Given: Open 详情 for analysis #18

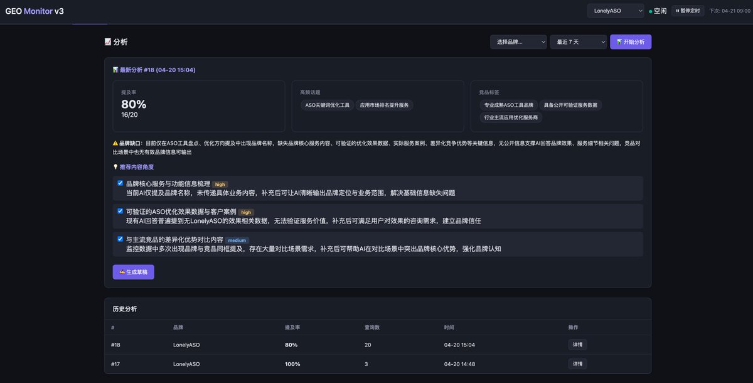Looking at the screenshot, I should [x=577, y=345].
